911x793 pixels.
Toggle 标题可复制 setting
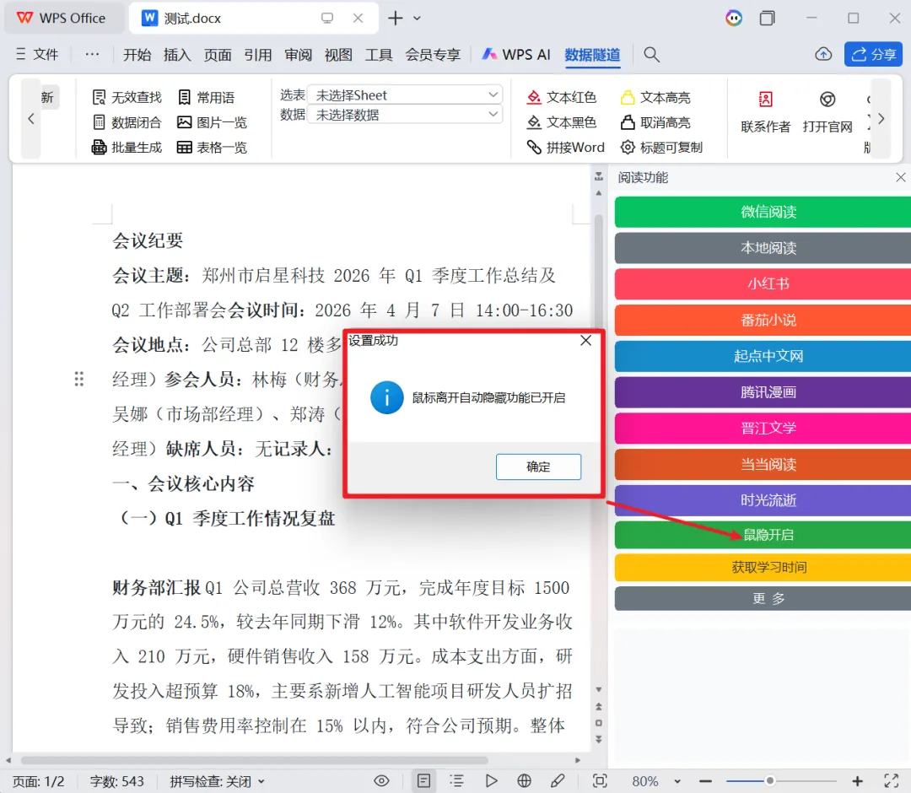[661, 147]
